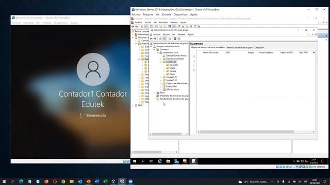The image size is (330, 185).
Task: Click move link down arrow icon
Action: click(194, 65)
